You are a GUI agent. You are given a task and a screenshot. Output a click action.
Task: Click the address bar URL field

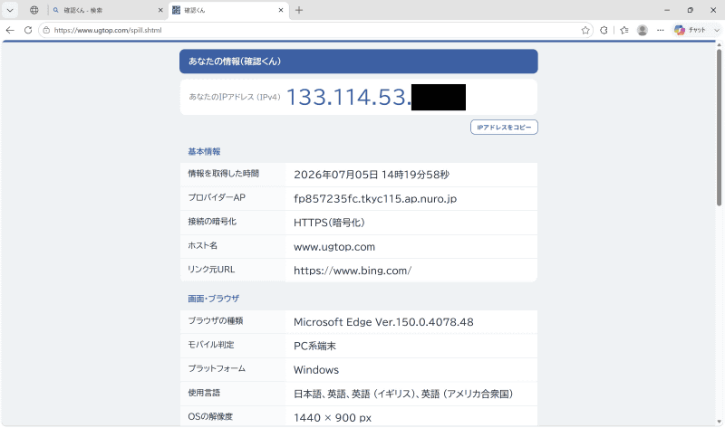pyautogui.click(x=314, y=30)
